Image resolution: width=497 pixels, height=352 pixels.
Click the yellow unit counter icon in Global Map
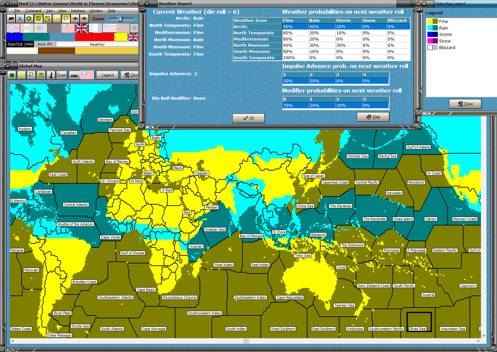[x=41, y=75]
